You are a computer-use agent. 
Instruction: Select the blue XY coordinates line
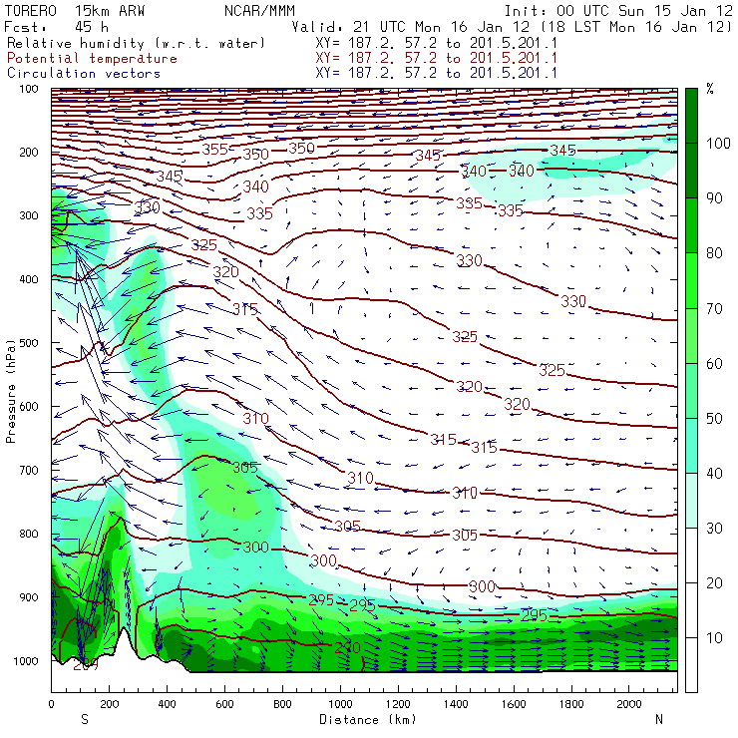coord(436,74)
